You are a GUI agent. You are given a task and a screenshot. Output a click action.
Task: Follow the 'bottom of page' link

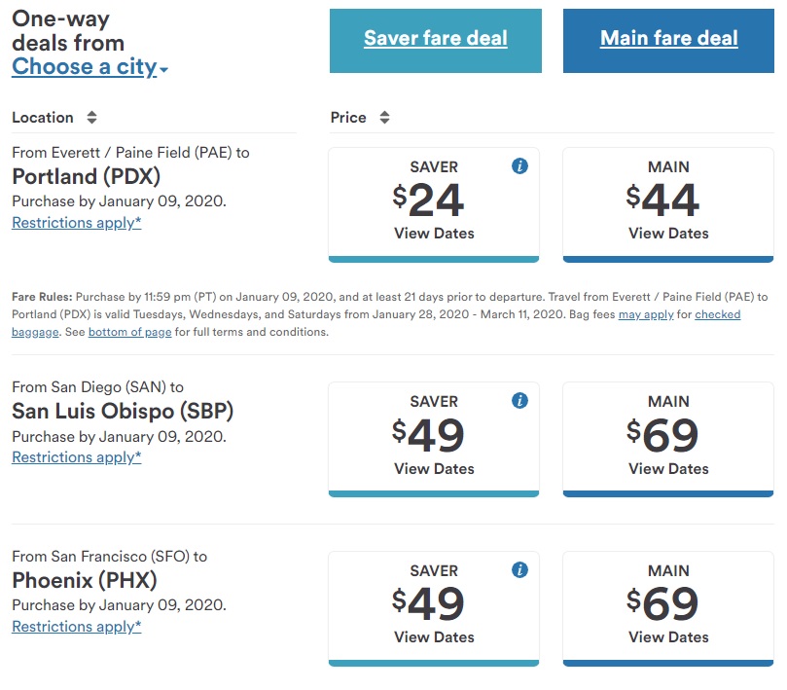[x=130, y=333]
